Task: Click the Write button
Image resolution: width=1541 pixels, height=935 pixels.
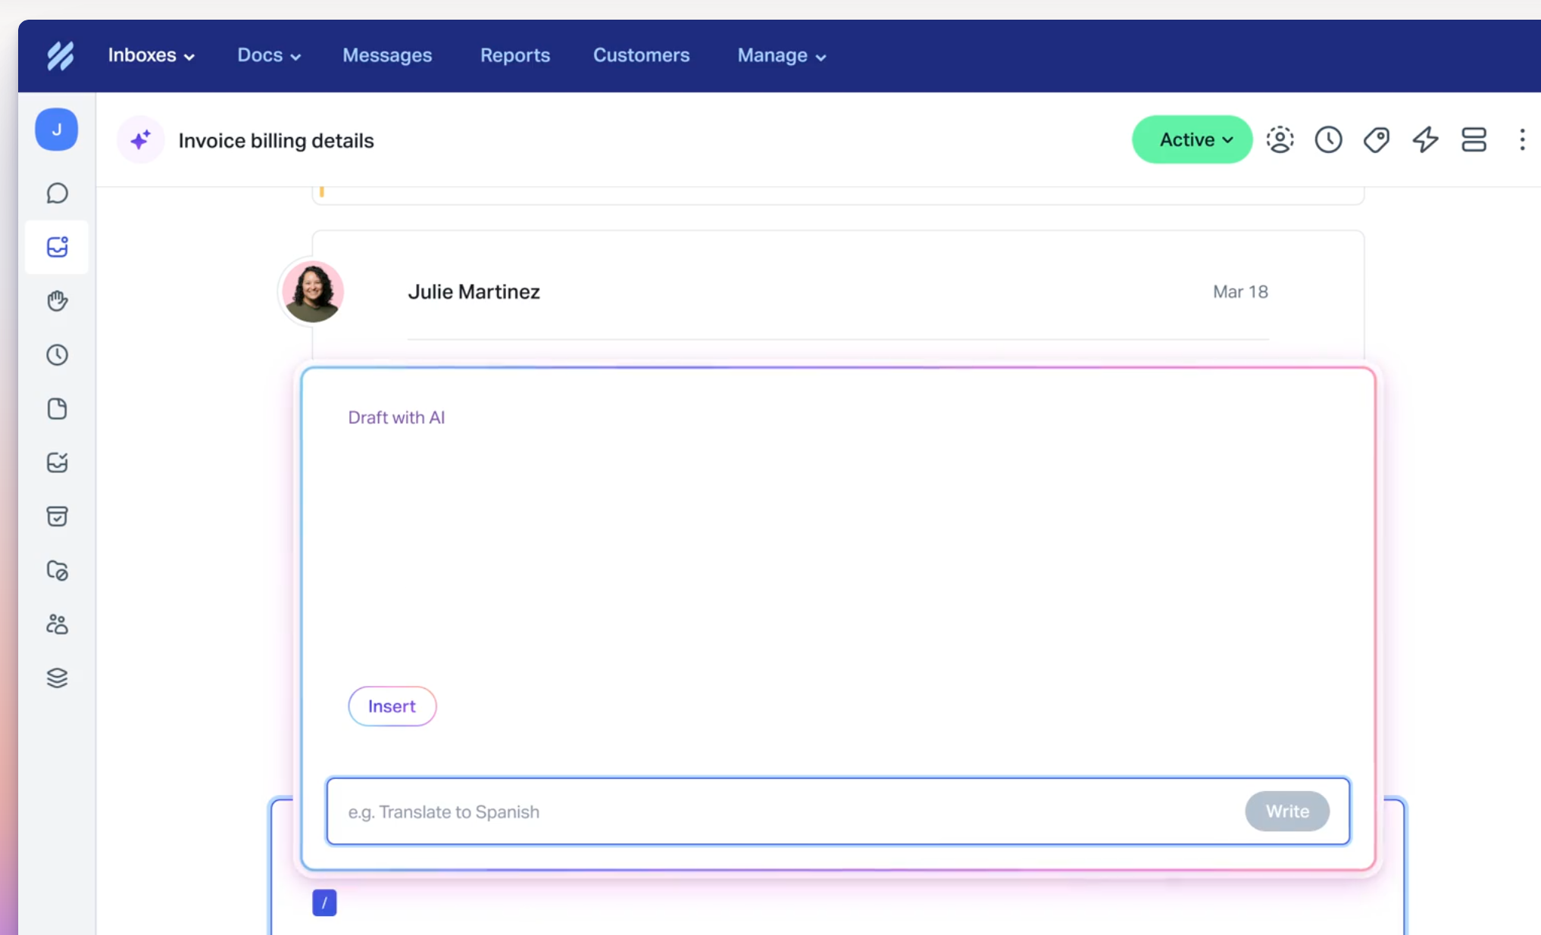Action: pos(1287,812)
